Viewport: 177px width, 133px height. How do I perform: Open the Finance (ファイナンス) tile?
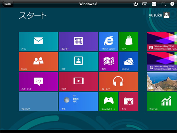pyautogui.click(x=162, y=101)
